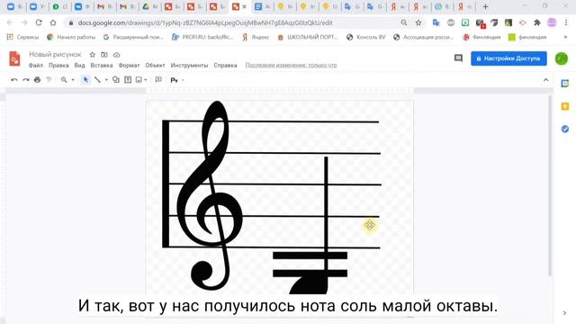The width and height of the screenshot is (576, 324).
Task: Click the Insert image tool
Action: coord(139,80)
